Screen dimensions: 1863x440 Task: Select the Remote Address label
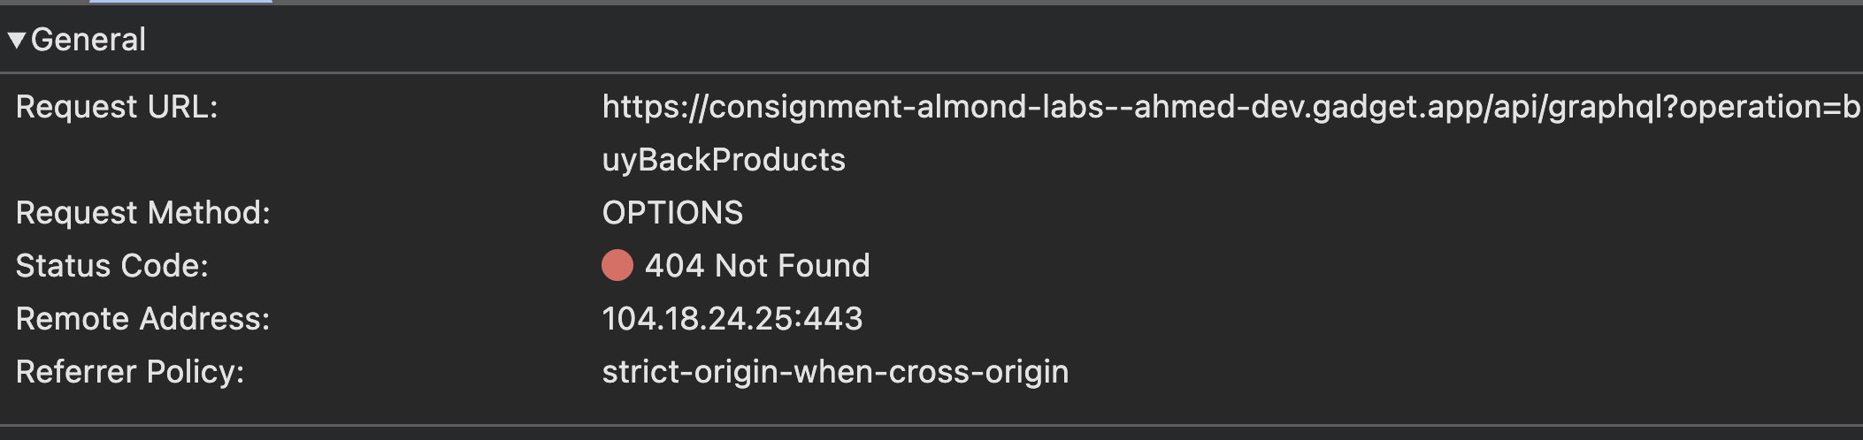[143, 319]
